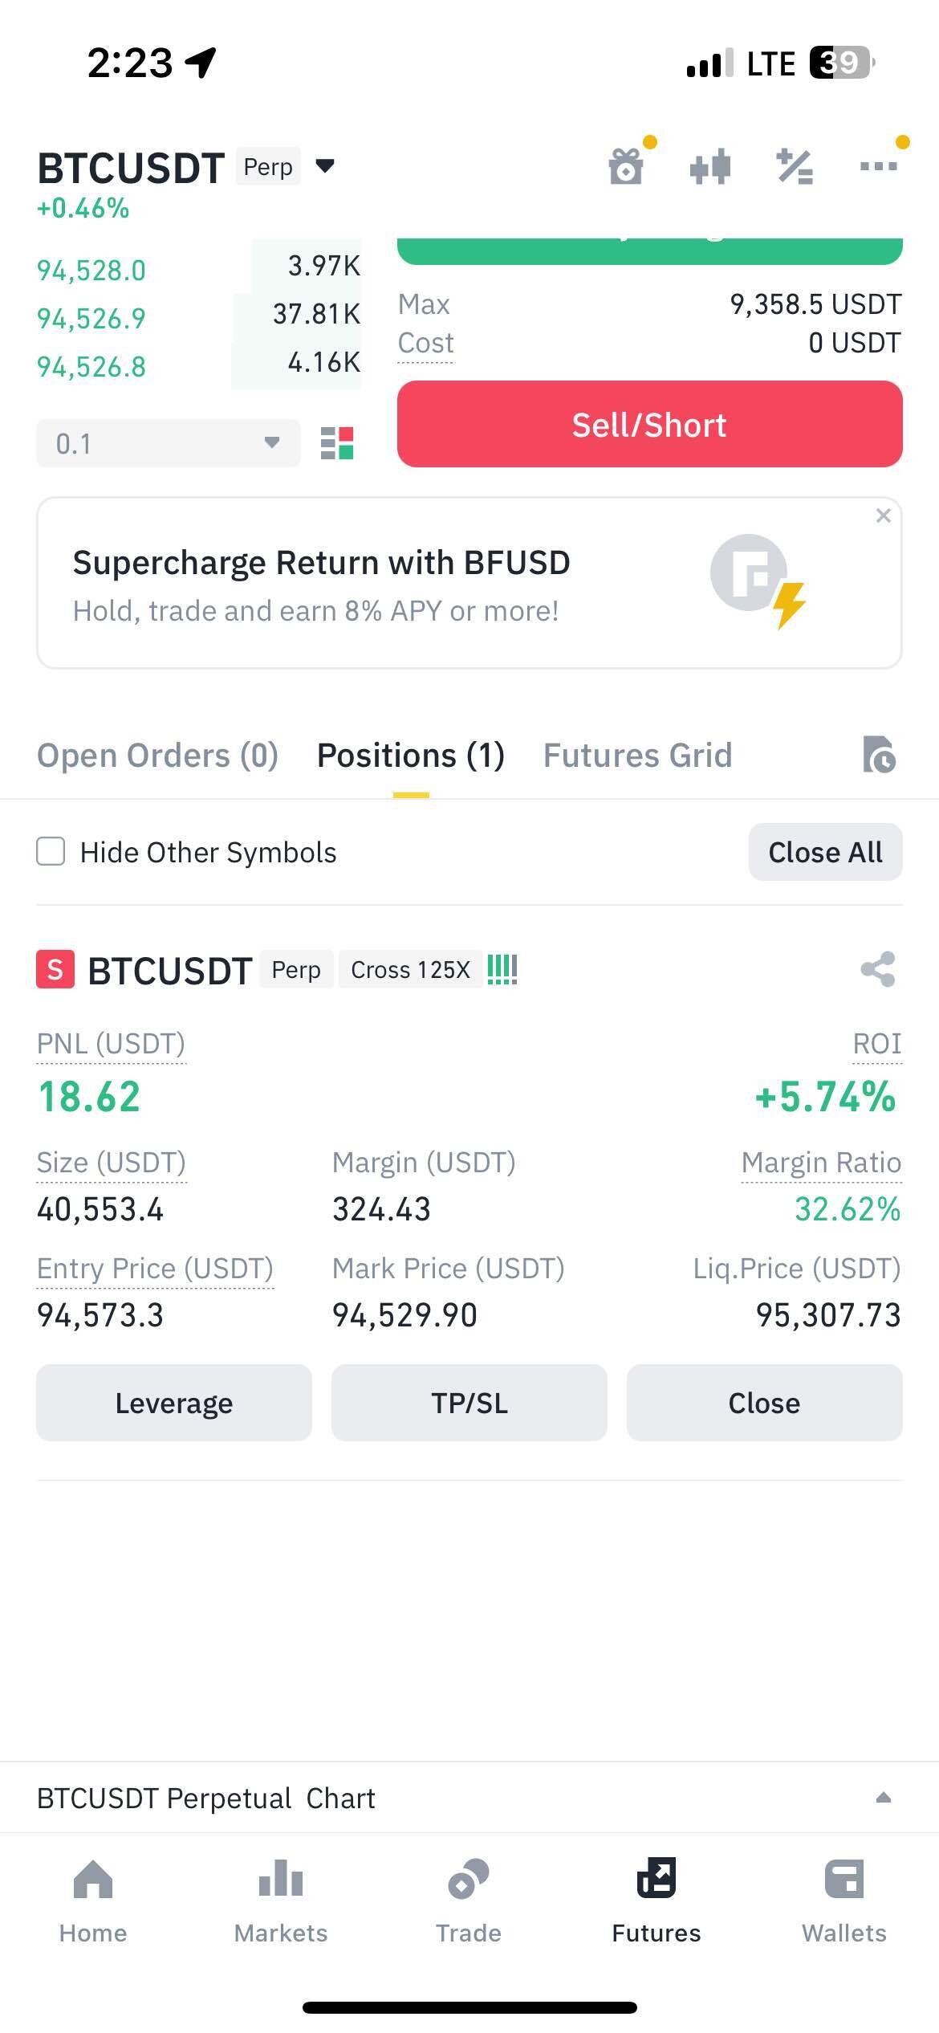Switch the order book layout icon
Image resolution: width=939 pixels, height=2033 pixels.
click(337, 443)
